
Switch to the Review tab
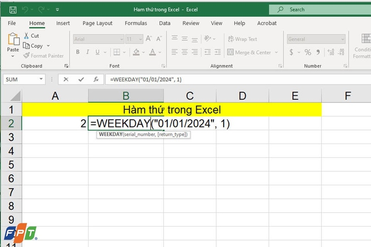(x=191, y=23)
